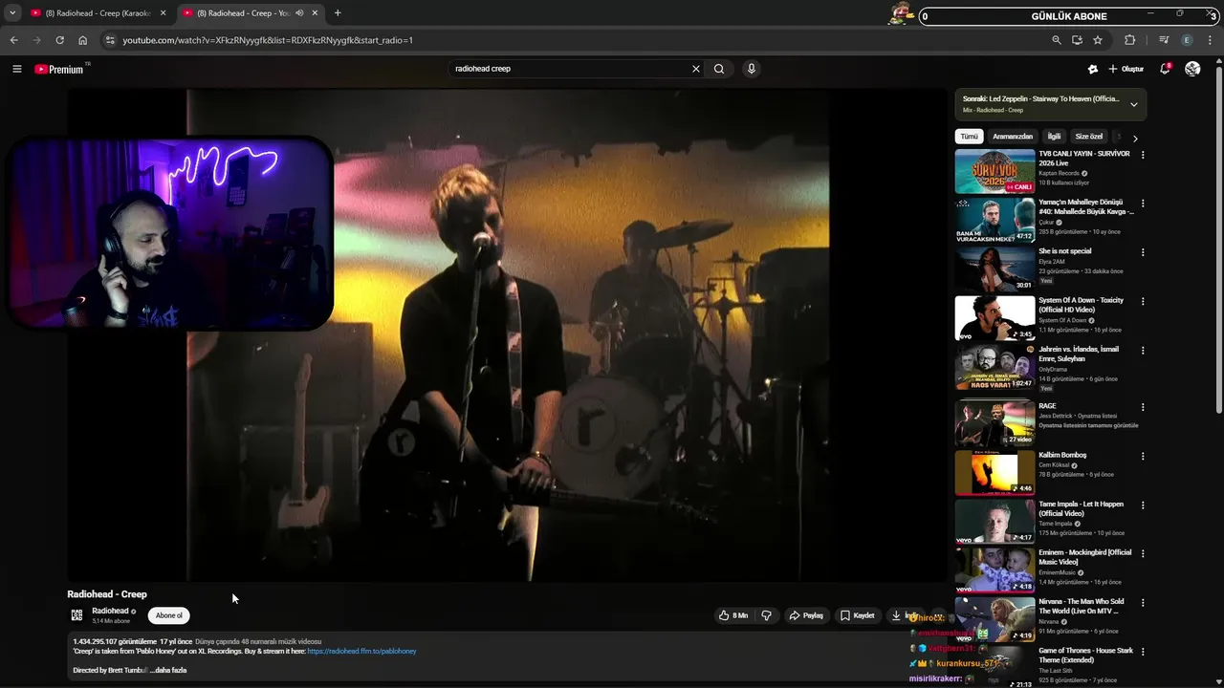Open options for Game of Thrones theme
The height and width of the screenshot is (688, 1224).
1143,651
